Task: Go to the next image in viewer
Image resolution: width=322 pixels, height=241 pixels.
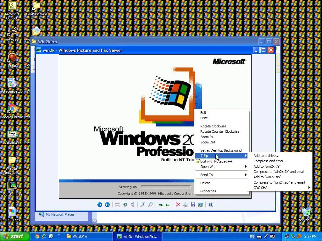Action: (x=107, y=205)
